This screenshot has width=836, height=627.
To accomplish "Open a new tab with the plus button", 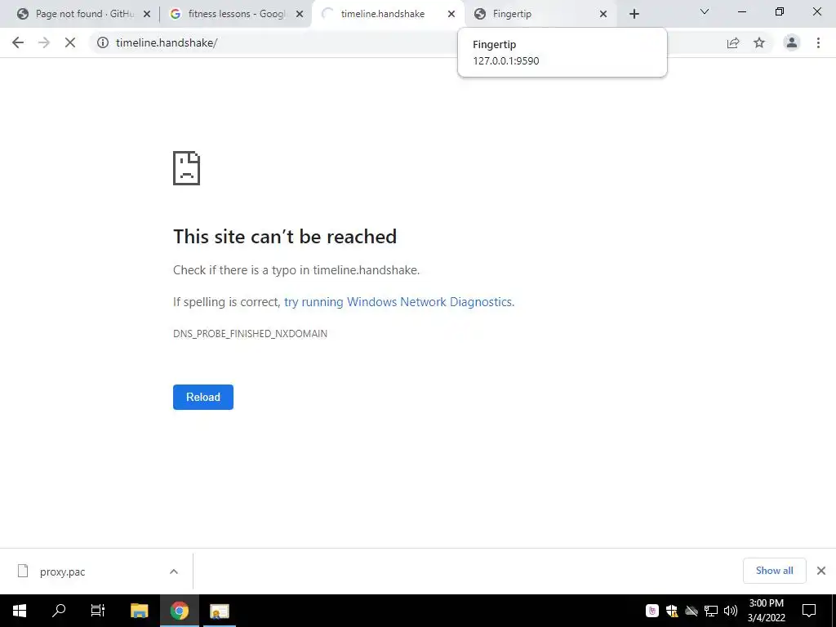I will 634,14.
